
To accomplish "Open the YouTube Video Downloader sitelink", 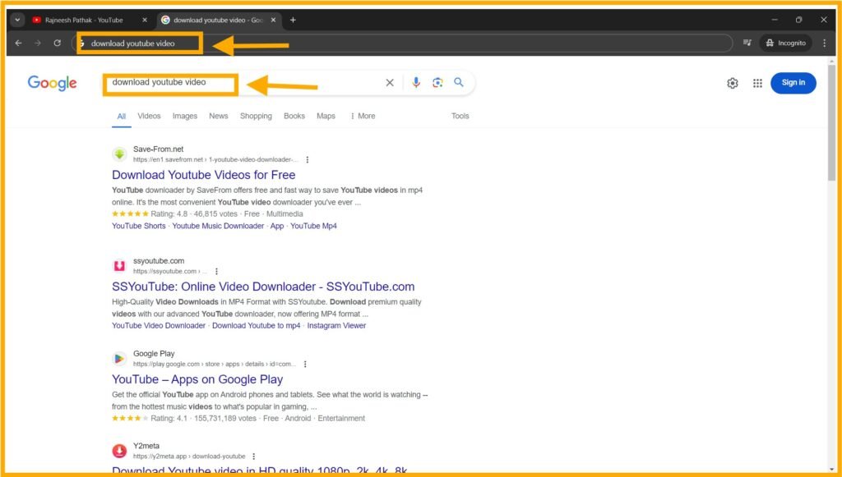I will [159, 325].
